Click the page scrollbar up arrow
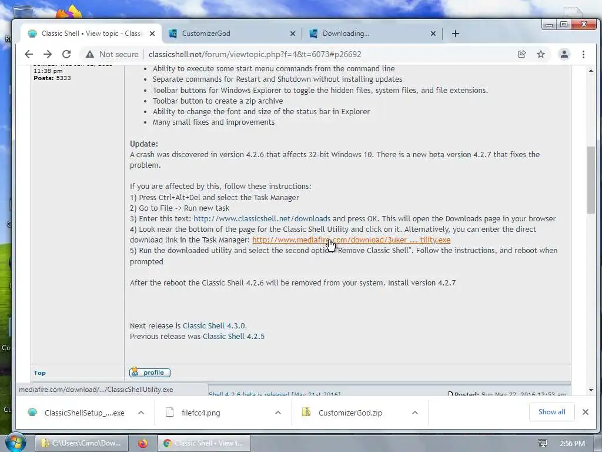 pyautogui.click(x=591, y=71)
